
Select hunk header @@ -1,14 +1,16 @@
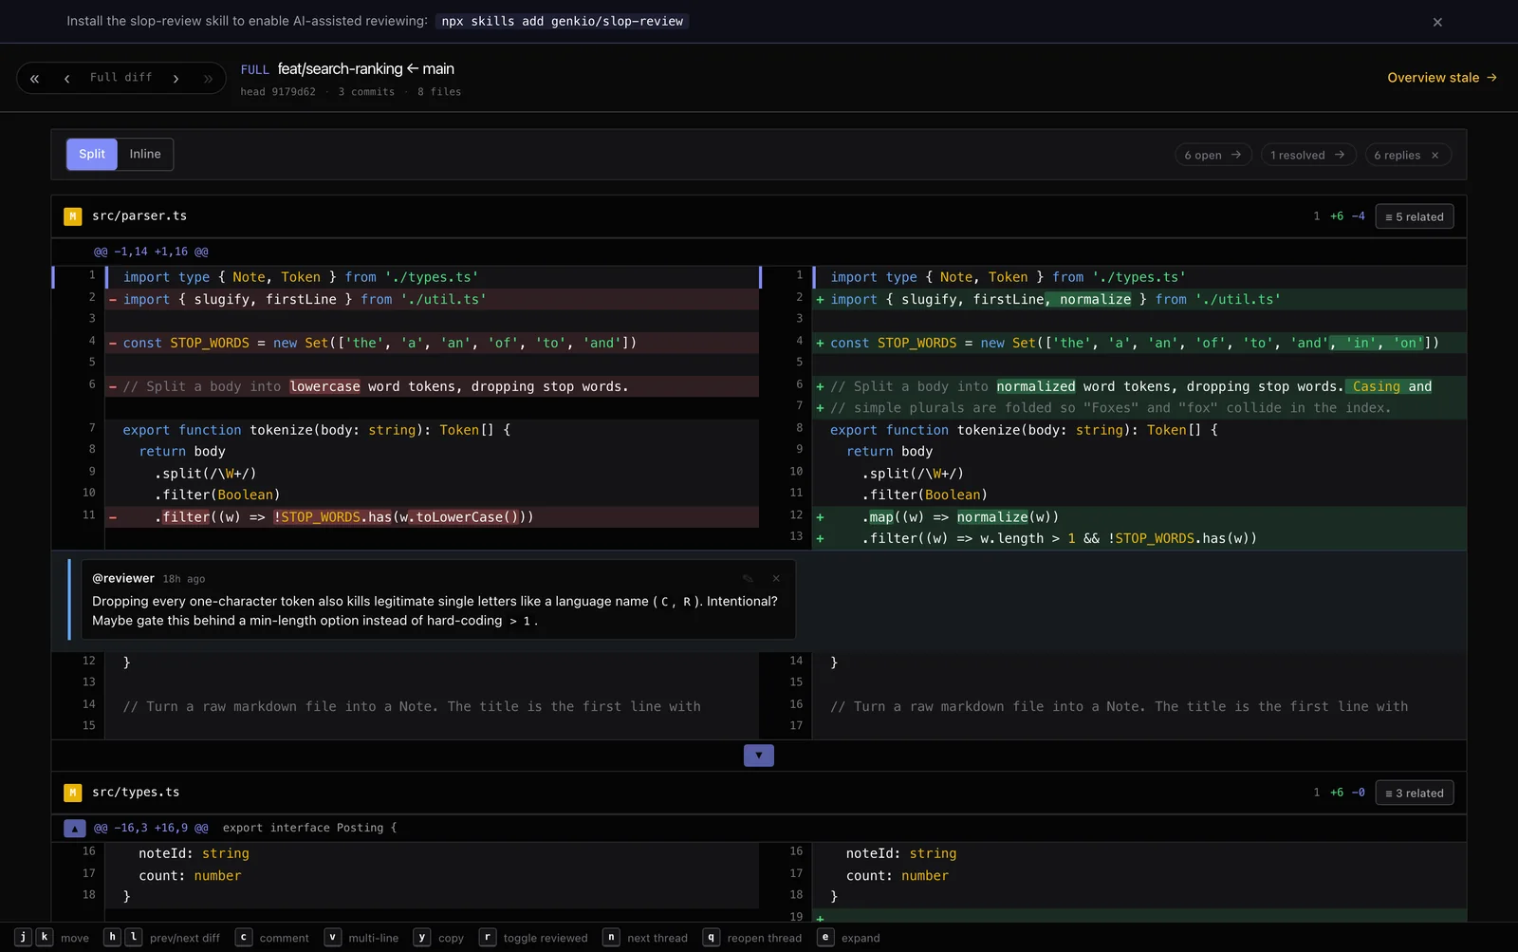[x=151, y=252]
